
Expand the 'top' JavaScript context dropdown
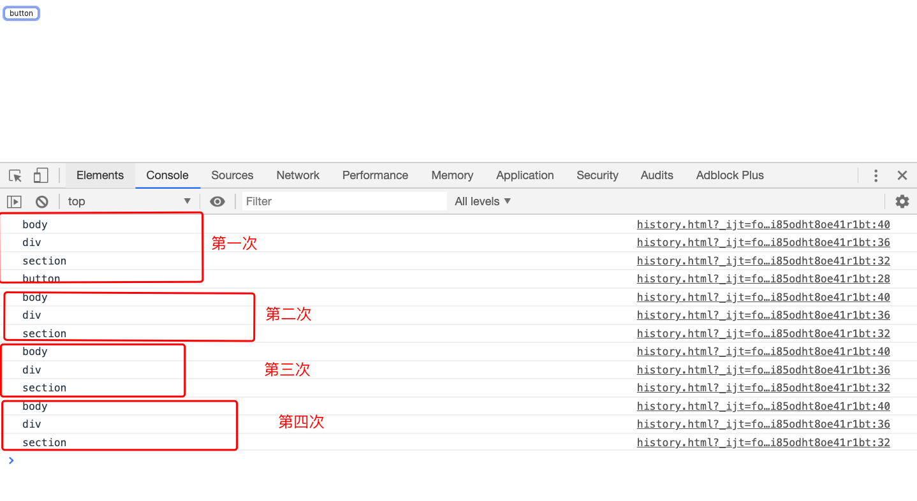129,201
